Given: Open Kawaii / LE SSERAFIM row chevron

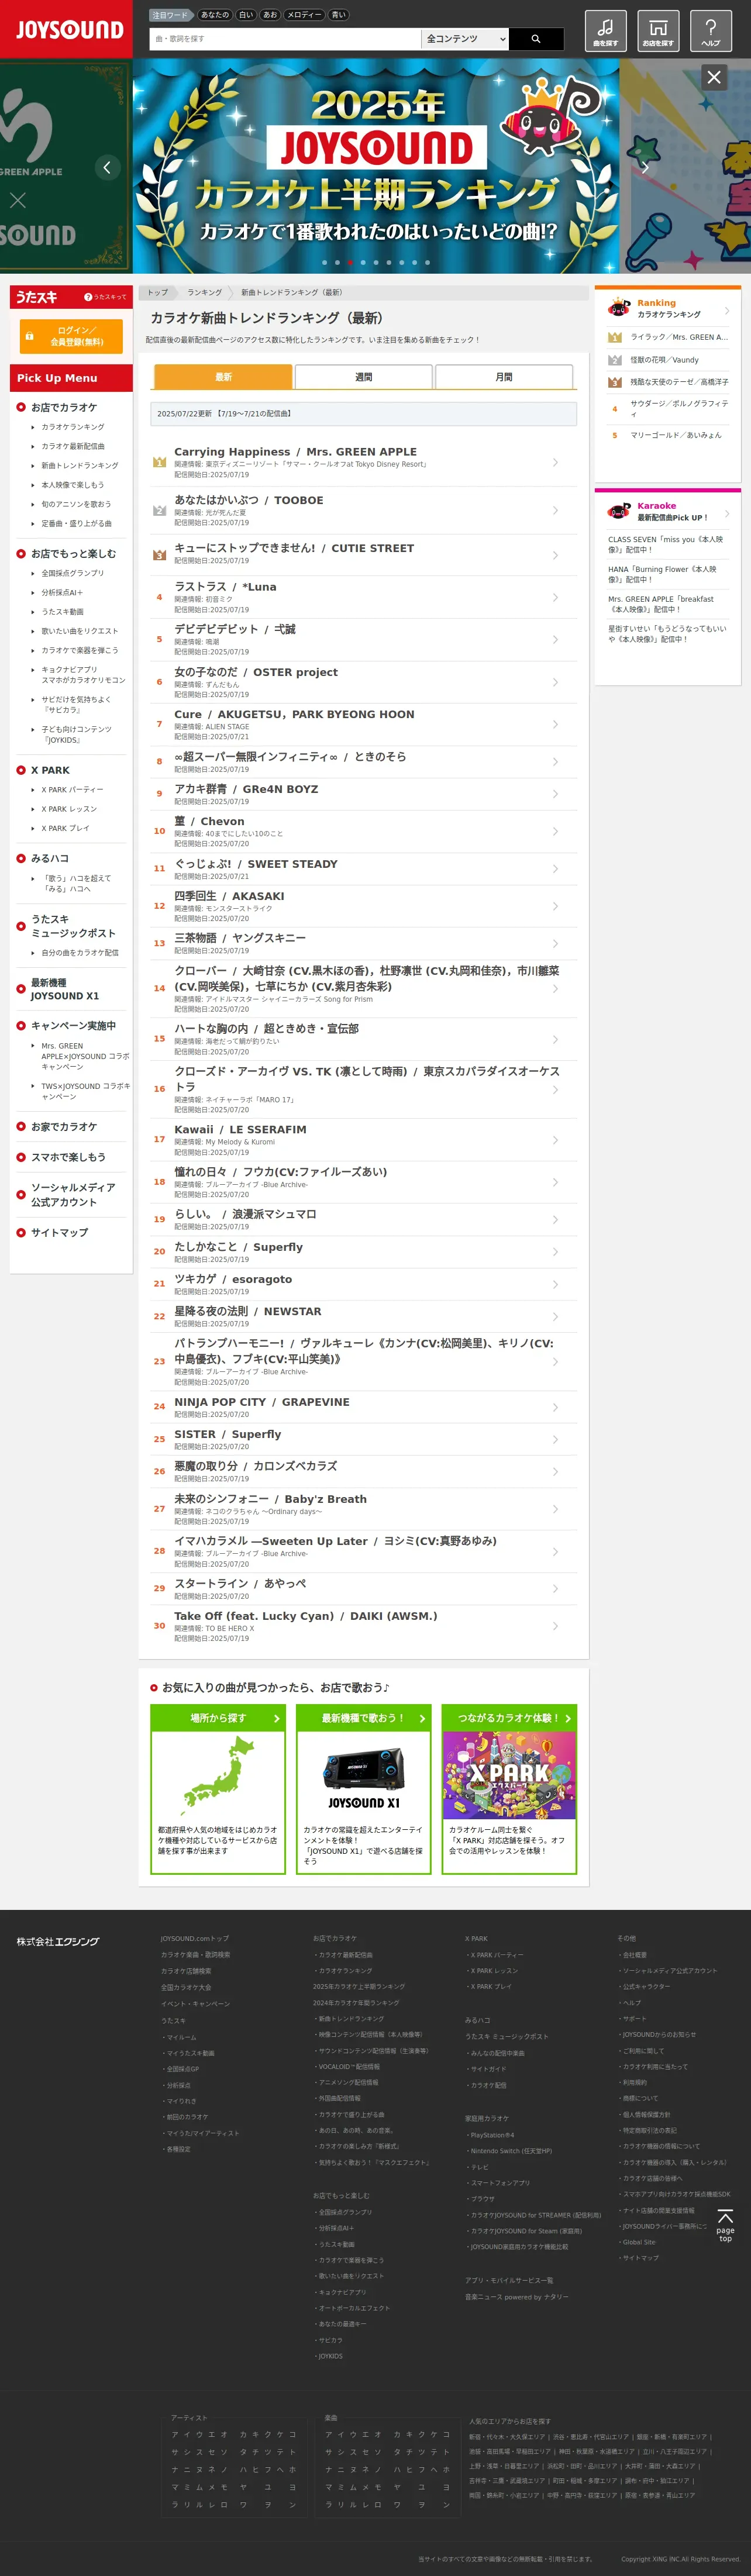Looking at the screenshot, I should [x=555, y=1140].
